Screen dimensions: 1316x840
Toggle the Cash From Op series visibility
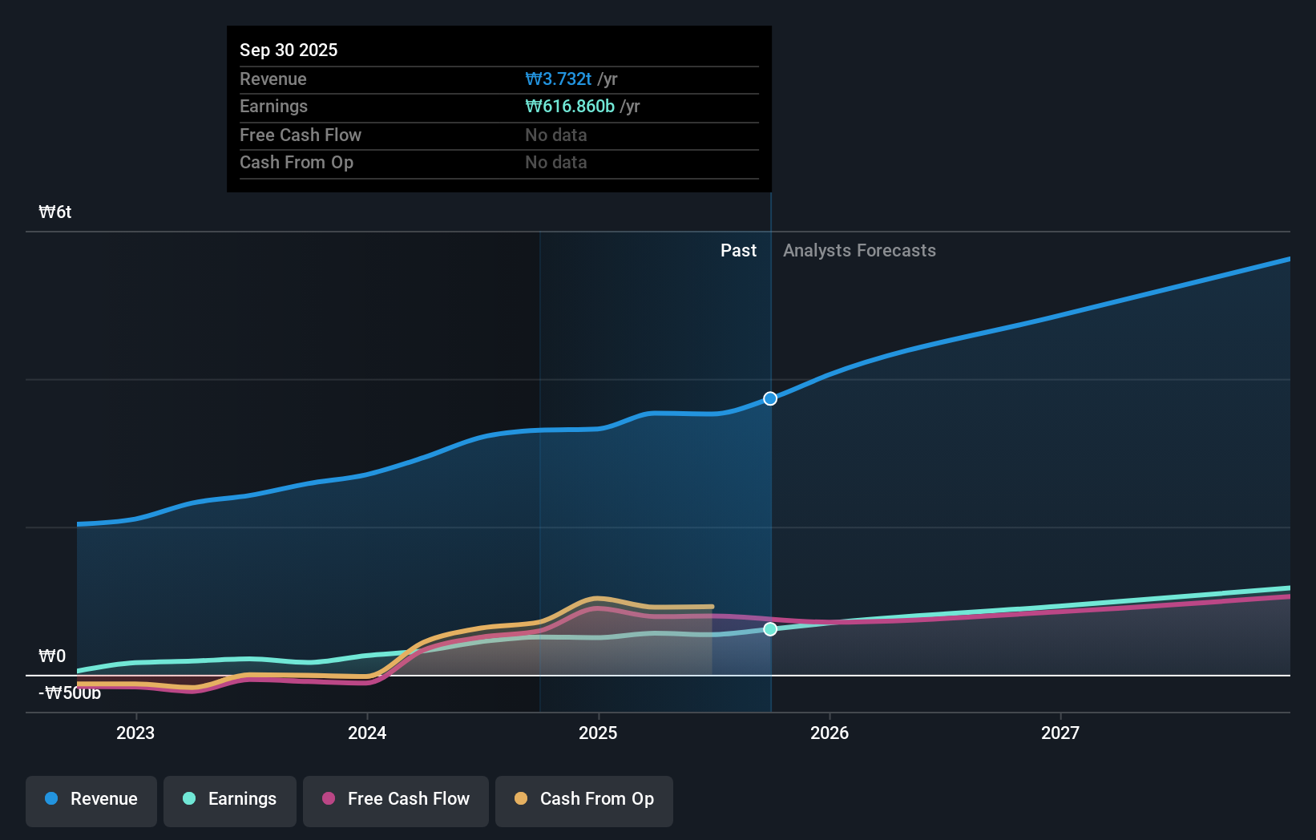pyautogui.click(x=583, y=801)
